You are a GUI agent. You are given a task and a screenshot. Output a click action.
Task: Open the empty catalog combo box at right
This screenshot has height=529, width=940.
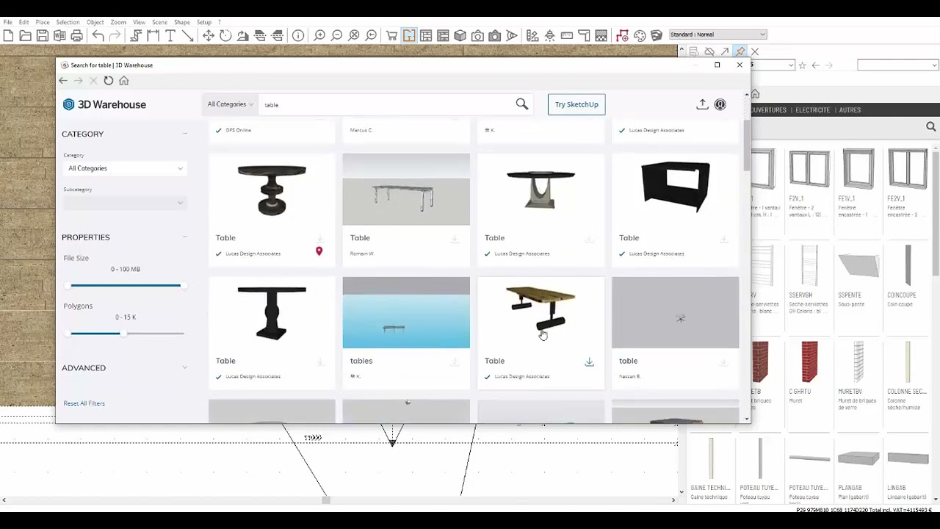[x=897, y=65]
